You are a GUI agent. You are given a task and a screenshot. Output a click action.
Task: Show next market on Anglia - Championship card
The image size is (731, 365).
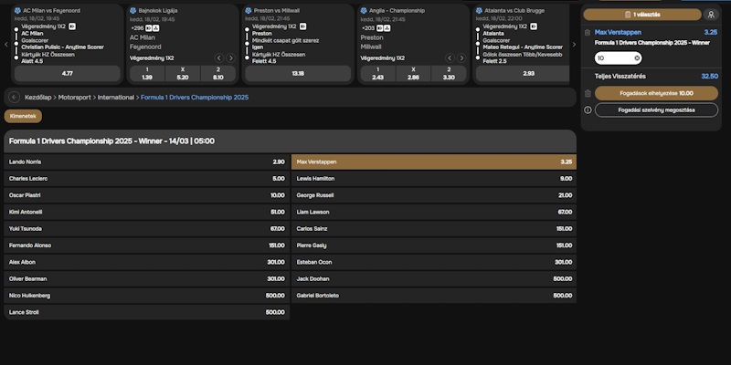(461, 58)
